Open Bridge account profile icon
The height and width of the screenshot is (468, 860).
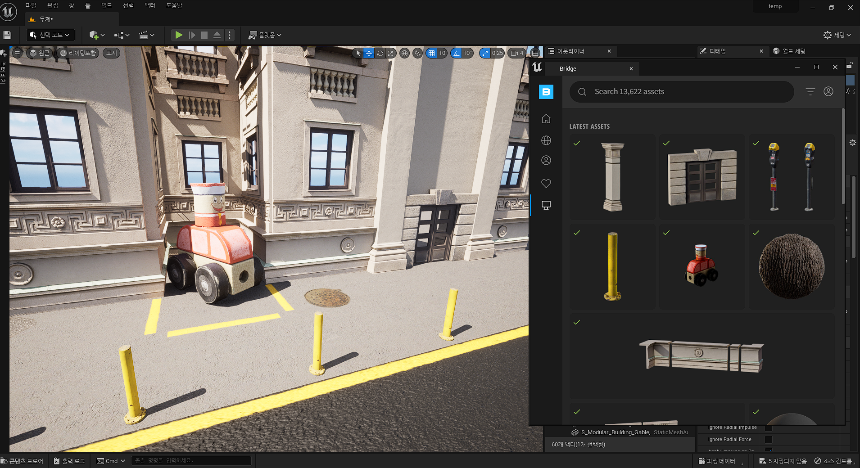coord(828,91)
